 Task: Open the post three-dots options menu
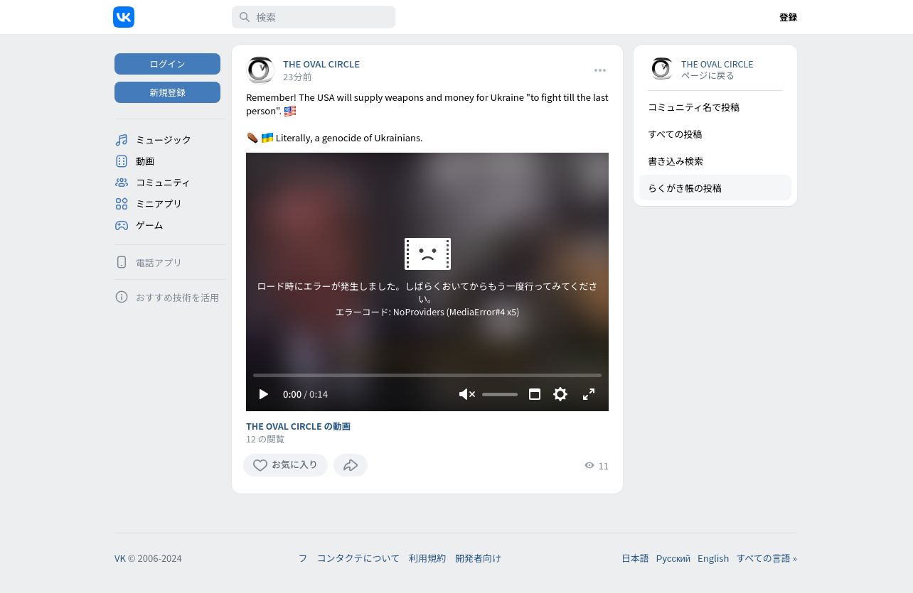[600, 70]
